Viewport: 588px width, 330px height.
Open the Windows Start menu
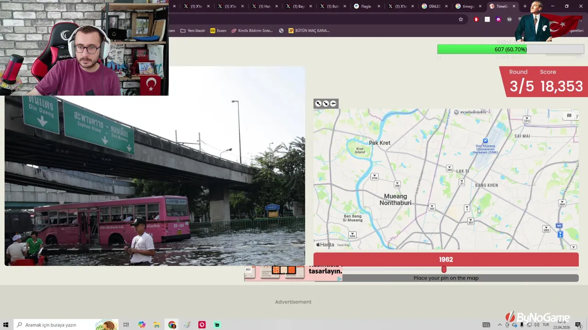[6, 325]
